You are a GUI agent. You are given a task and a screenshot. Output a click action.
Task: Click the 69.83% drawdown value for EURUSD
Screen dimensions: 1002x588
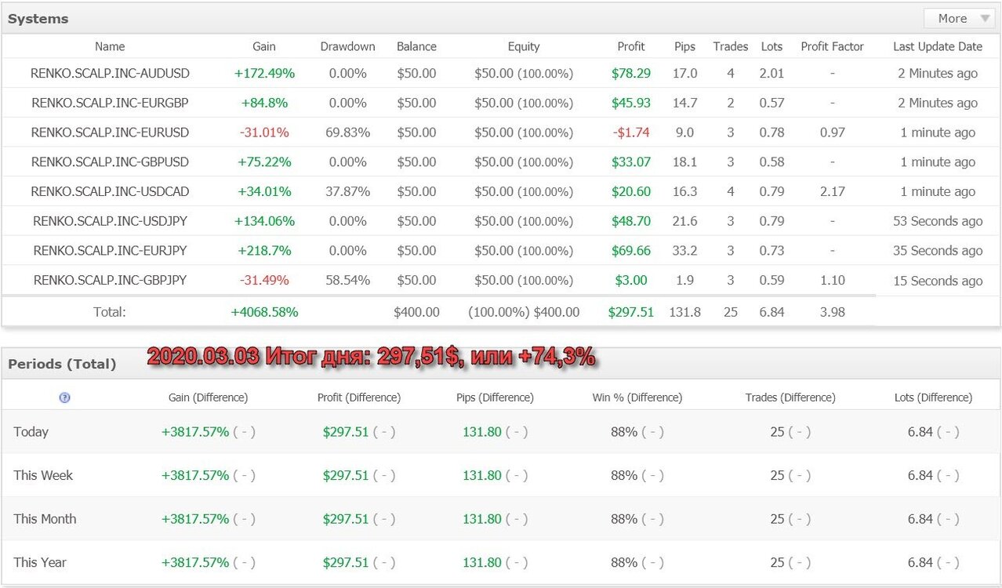click(347, 132)
